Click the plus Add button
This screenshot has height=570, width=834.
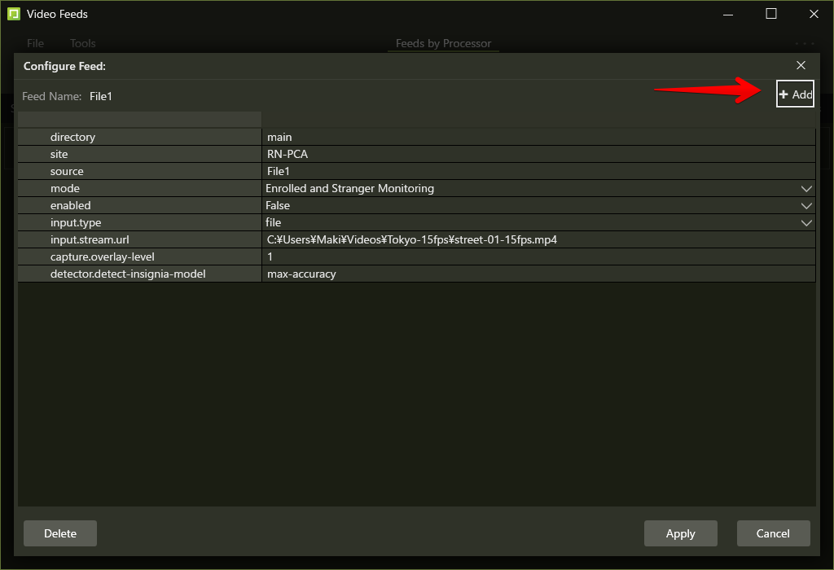click(795, 94)
